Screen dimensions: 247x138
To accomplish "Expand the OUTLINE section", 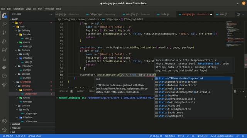I will pos(16,124).
